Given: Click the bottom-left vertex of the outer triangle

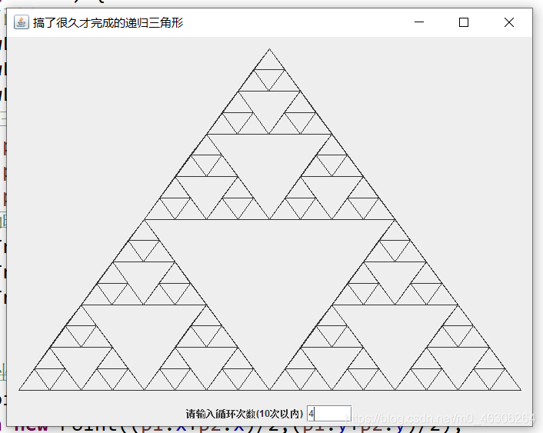Looking at the screenshot, I should pos(19,390).
